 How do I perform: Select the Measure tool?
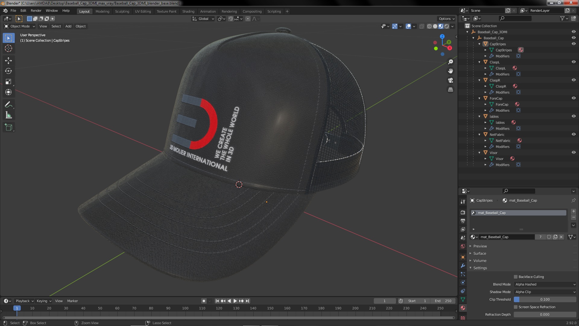8,115
